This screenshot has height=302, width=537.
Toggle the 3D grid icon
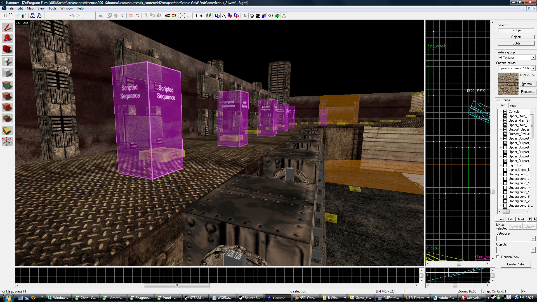click(11, 16)
